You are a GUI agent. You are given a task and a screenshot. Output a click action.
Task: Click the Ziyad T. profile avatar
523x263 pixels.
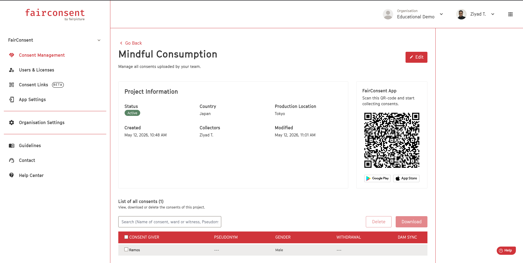pos(461,14)
